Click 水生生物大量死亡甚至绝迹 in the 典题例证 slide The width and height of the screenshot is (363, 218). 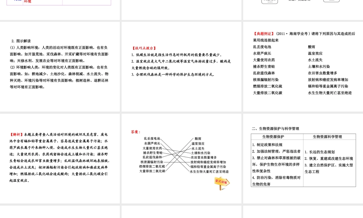point(330,93)
